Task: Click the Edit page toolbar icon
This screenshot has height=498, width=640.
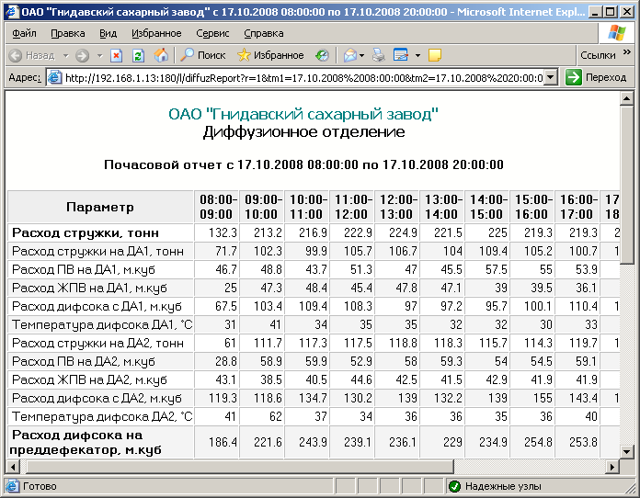Action: click(401, 55)
